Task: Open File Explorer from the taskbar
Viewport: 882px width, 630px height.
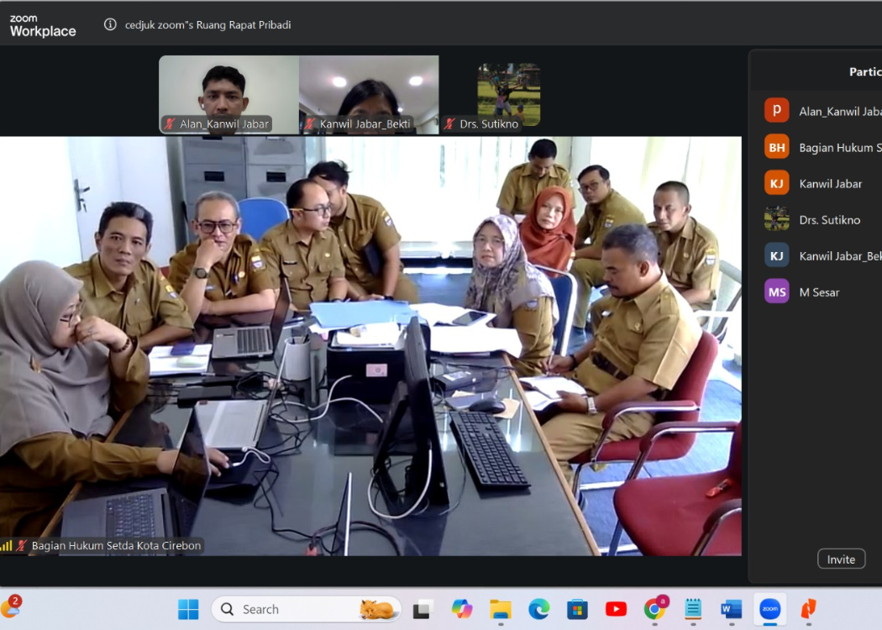Action: [x=501, y=609]
